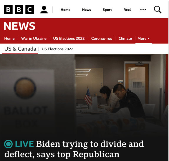
Task: Open the Sport section
Action: click(107, 10)
